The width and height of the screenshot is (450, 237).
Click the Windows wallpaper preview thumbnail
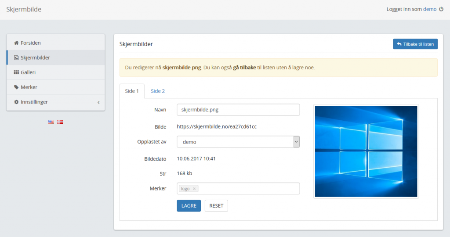tap(366, 151)
